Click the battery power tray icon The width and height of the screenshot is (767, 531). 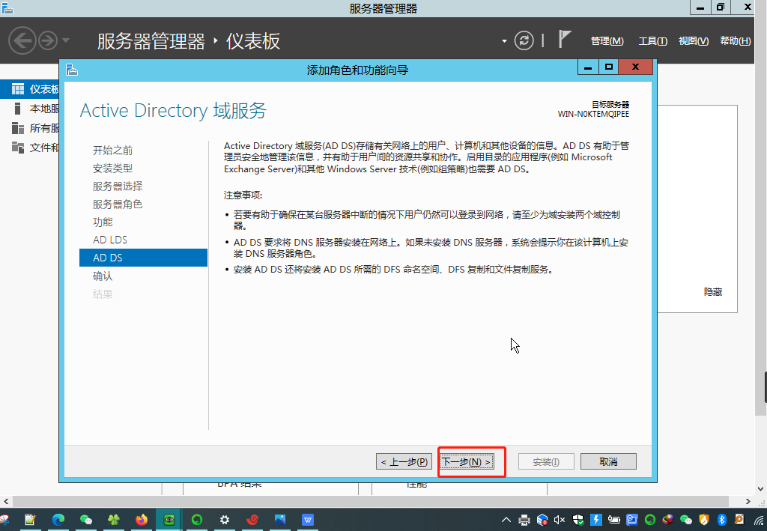614,520
